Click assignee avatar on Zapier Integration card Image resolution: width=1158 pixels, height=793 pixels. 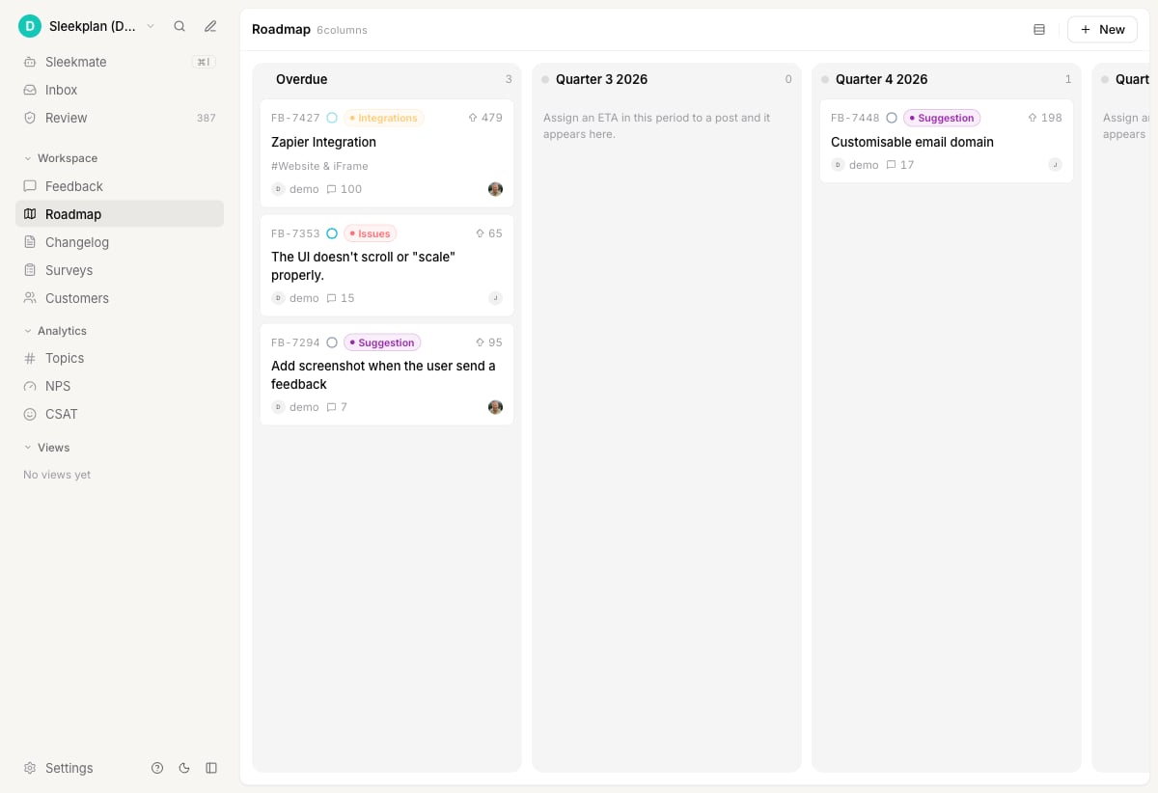click(x=495, y=189)
